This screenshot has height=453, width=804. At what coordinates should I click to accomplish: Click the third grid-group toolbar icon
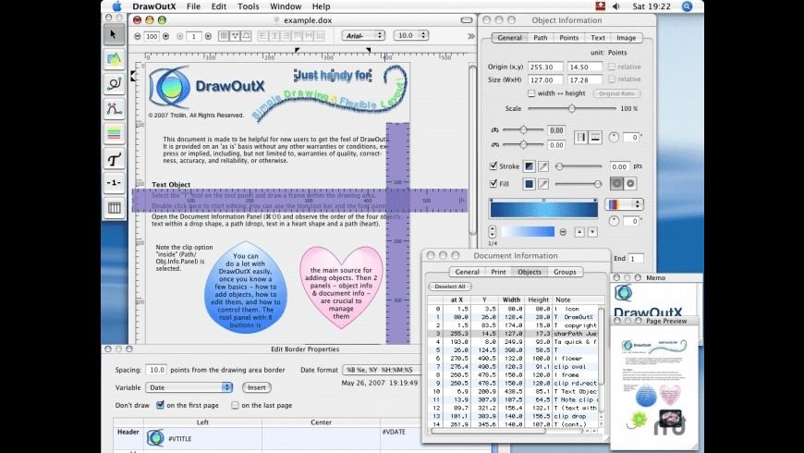point(246,36)
